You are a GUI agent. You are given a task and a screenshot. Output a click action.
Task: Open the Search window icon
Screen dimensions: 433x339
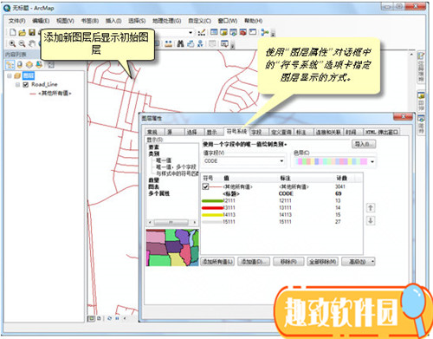click(233, 32)
